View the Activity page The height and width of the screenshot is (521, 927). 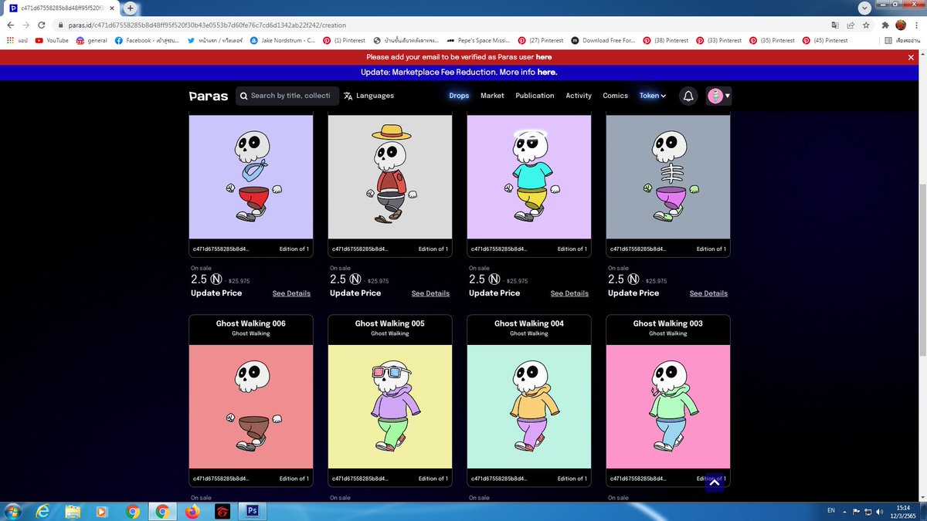[x=579, y=96]
